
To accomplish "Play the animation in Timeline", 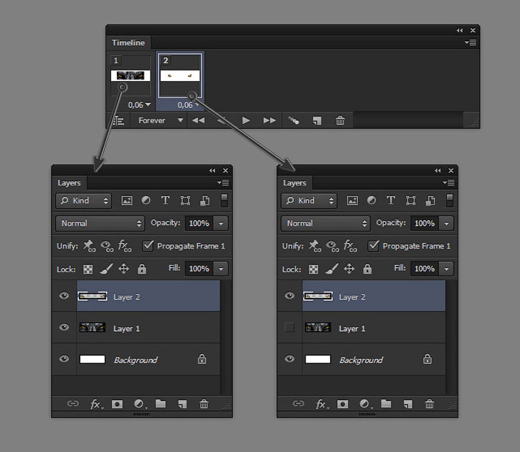I will click(246, 120).
